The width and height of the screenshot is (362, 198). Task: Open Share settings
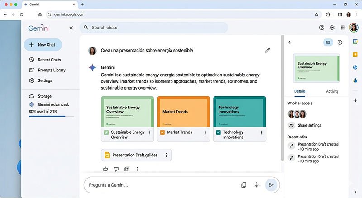point(309,125)
